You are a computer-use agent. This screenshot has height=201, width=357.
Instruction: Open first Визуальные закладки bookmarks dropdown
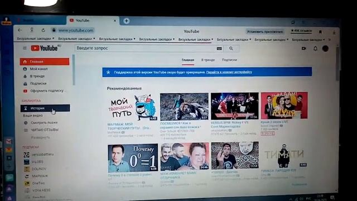coord(36,39)
